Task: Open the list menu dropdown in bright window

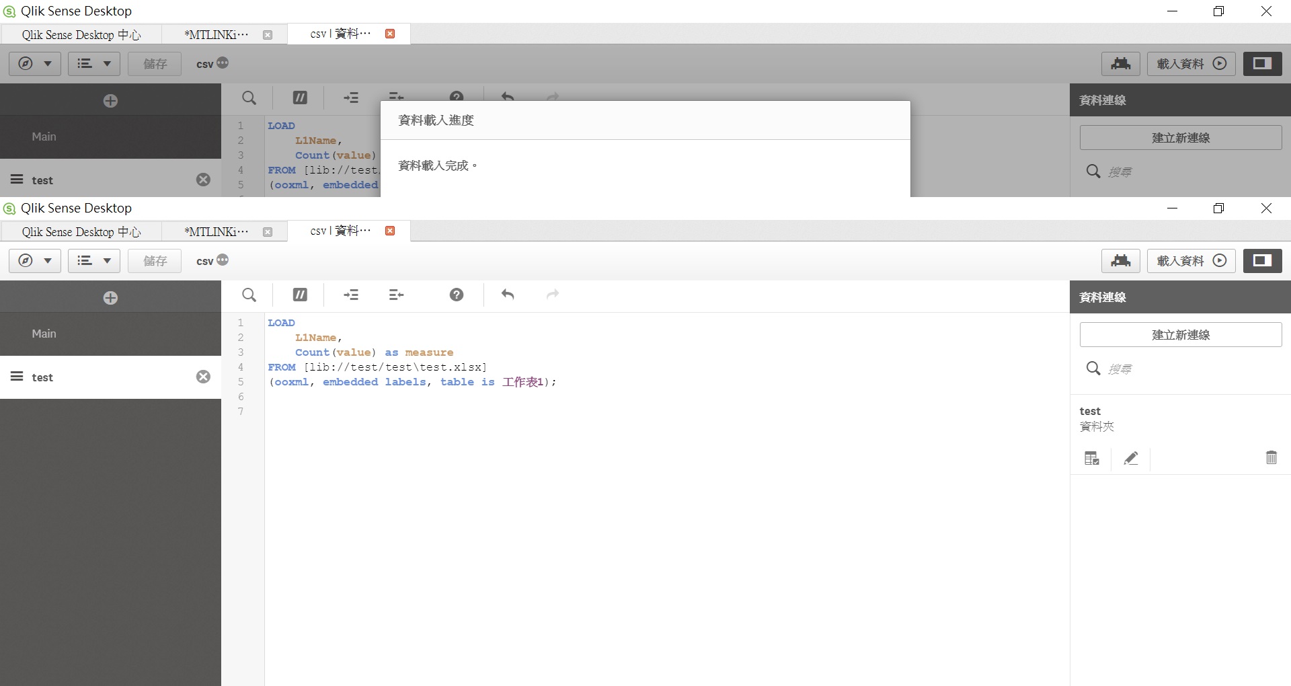Action: click(94, 260)
